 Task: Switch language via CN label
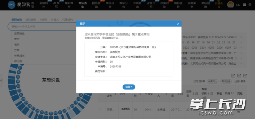pyautogui.click(x=238, y=5)
